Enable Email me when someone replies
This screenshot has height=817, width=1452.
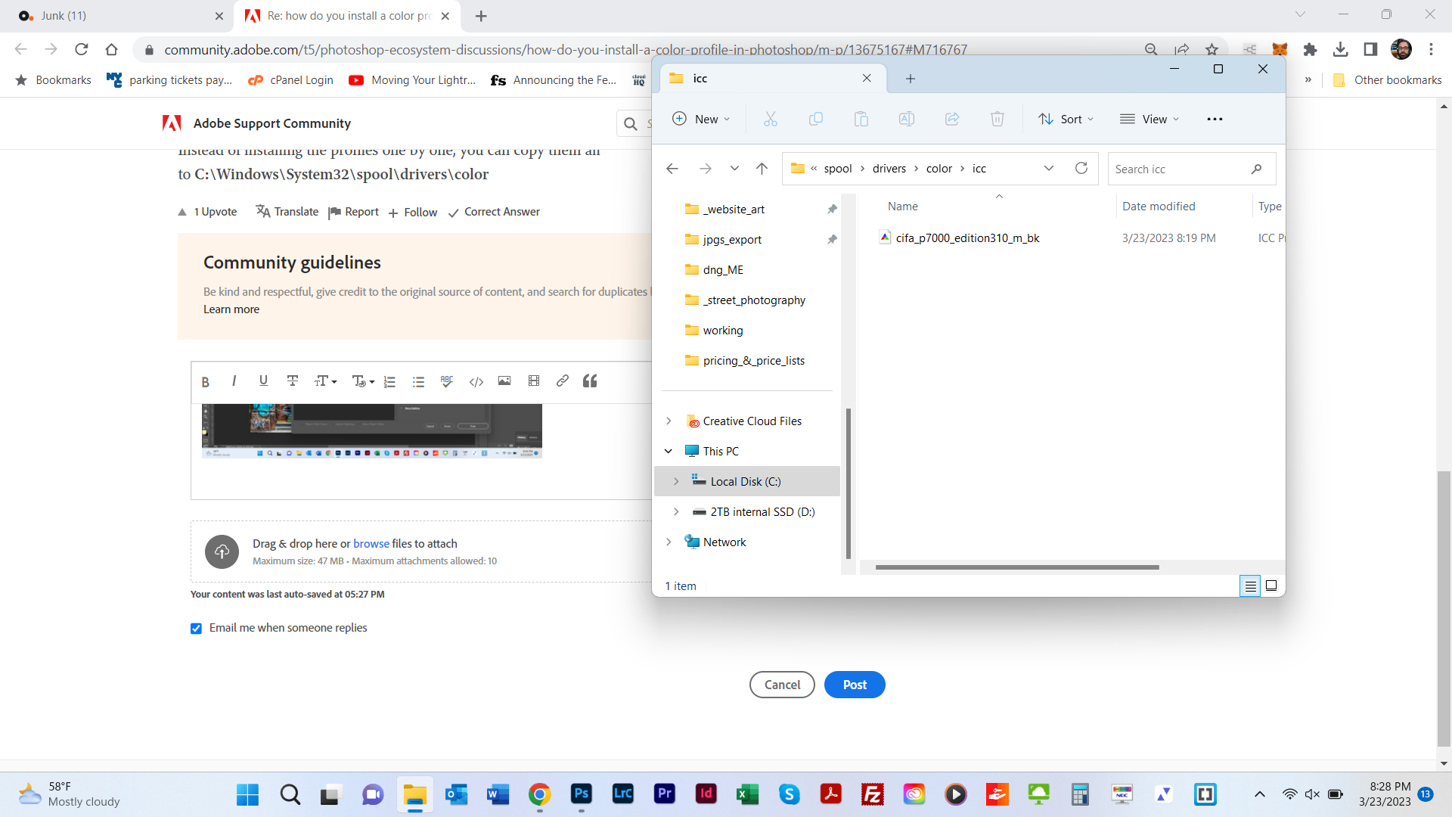[197, 629]
